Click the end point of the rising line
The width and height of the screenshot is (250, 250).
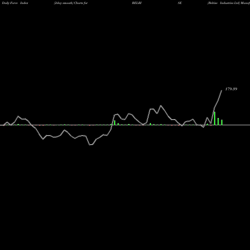[221, 90]
